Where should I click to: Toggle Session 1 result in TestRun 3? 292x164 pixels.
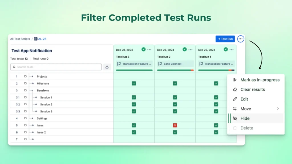(x=134, y=97)
